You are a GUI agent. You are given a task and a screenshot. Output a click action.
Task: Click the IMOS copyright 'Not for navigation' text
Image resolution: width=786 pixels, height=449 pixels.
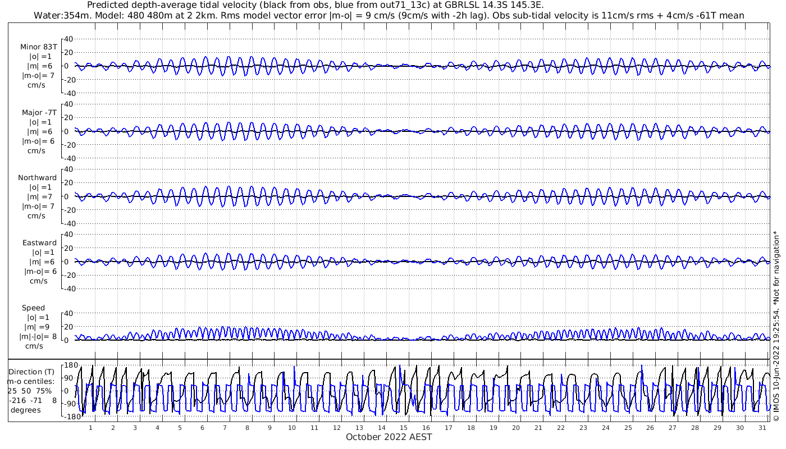tap(778, 326)
